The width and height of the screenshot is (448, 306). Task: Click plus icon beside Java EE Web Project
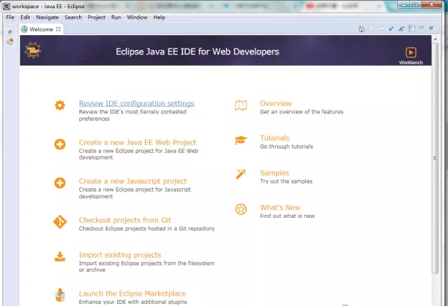pos(60,144)
